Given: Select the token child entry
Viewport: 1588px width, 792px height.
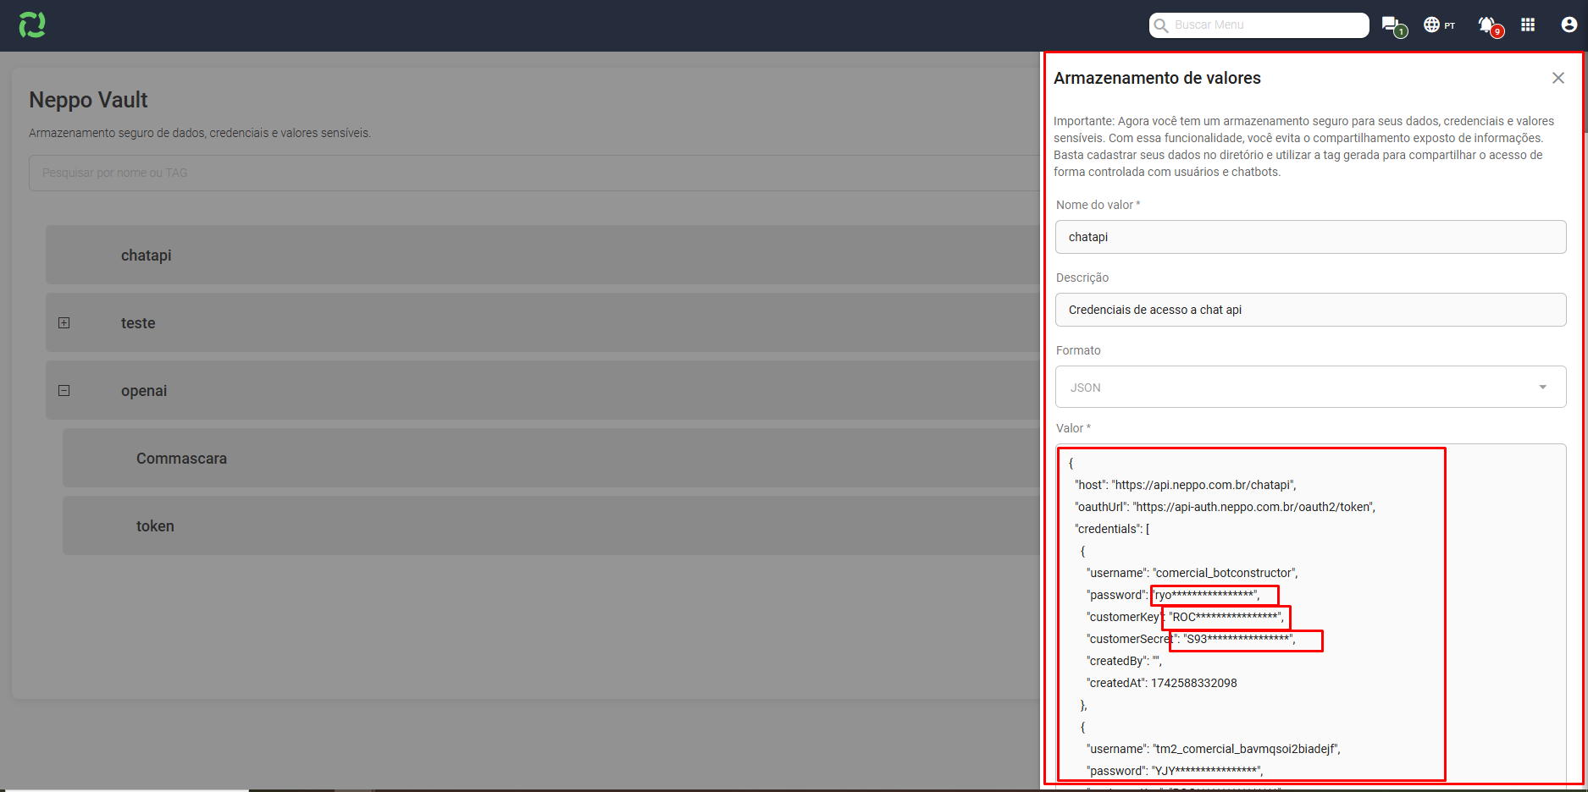Looking at the screenshot, I should 551,525.
